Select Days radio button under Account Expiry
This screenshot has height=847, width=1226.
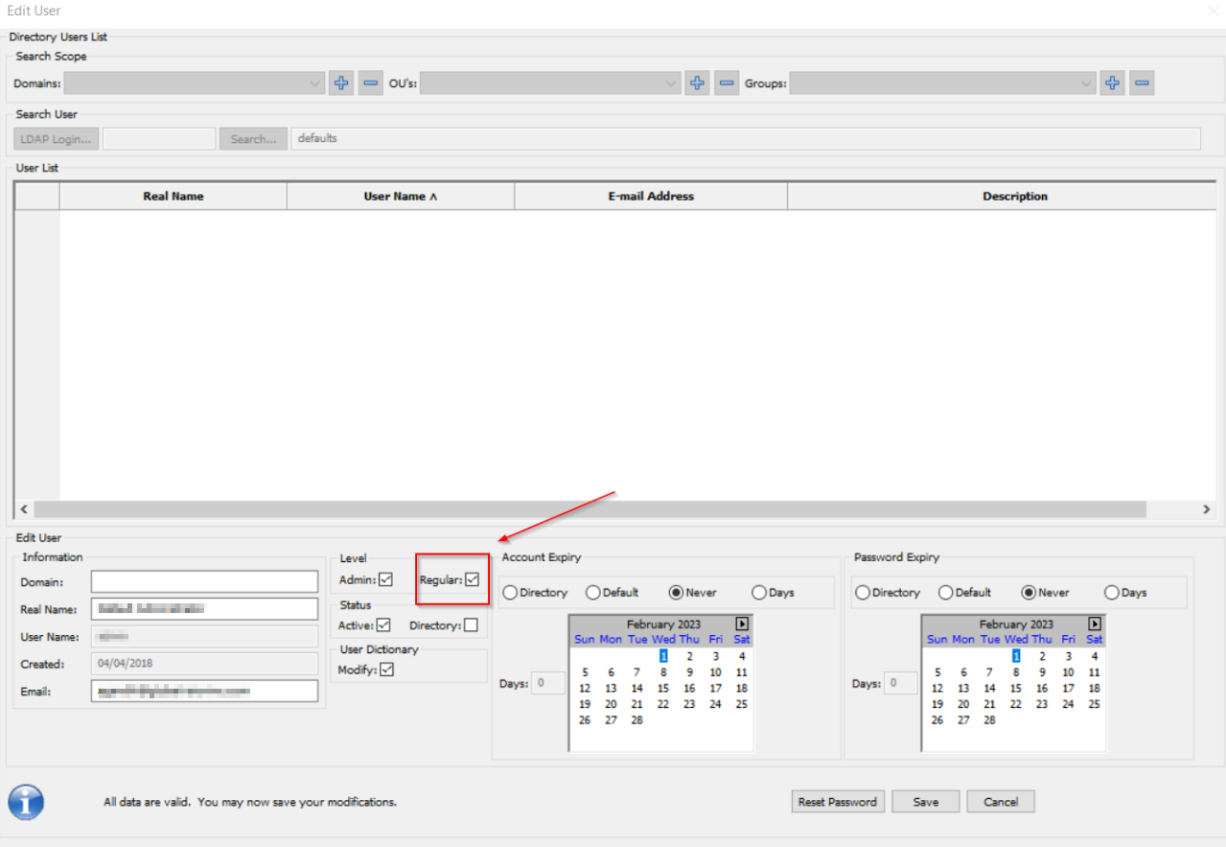(x=759, y=593)
